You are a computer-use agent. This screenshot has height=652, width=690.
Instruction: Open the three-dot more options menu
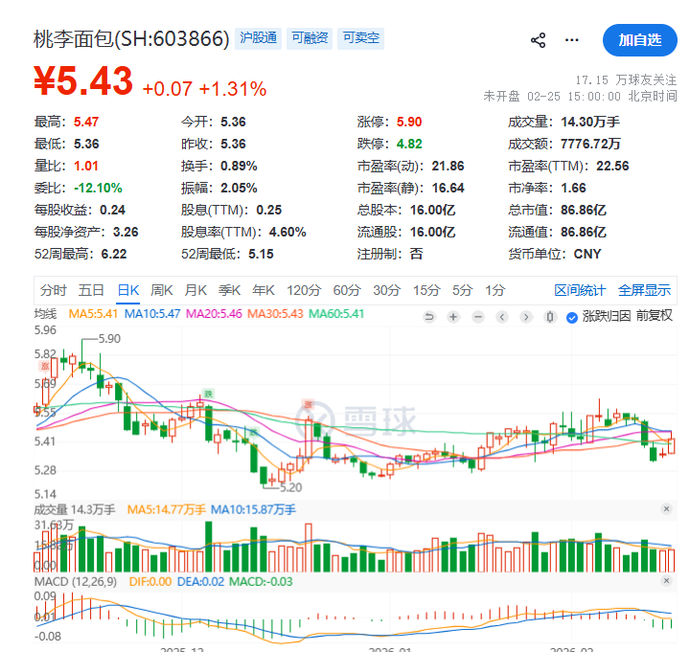tap(572, 40)
